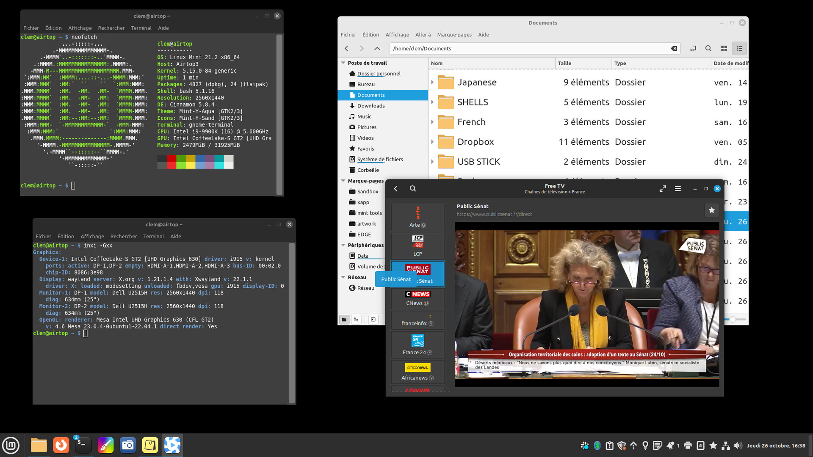Open the Affichage menu in the terminal

tap(80, 28)
